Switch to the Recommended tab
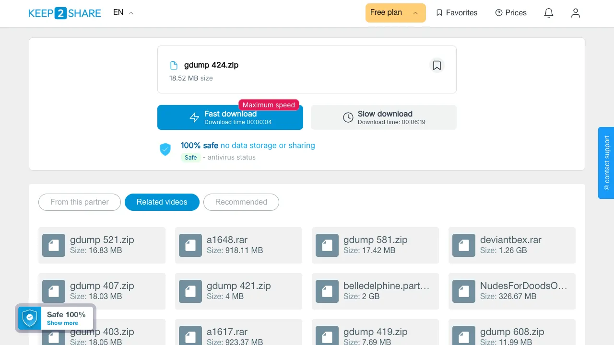This screenshot has width=614, height=345. pyautogui.click(x=241, y=202)
